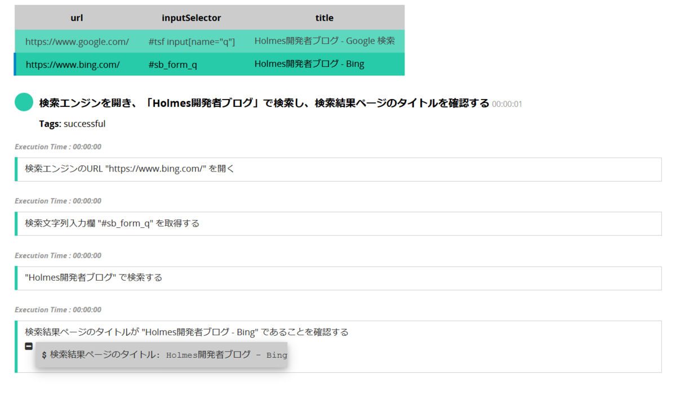The width and height of the screenshot is (676, 405).
Task: Click the step that opens the bing.com URL
Action: pyautogui.click(x=338, y=169)
